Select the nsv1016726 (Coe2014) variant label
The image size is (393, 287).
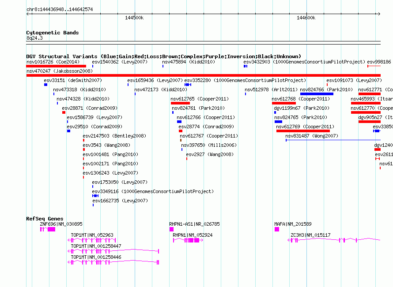53,62
